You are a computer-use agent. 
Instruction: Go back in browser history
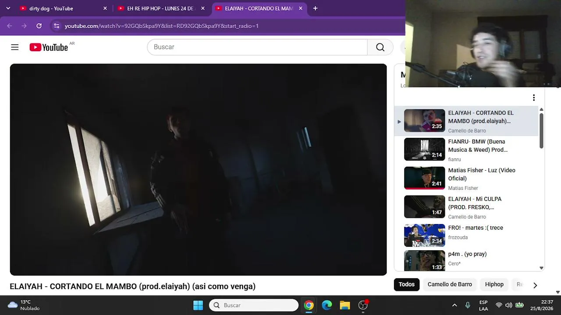[x=10, y=26]
